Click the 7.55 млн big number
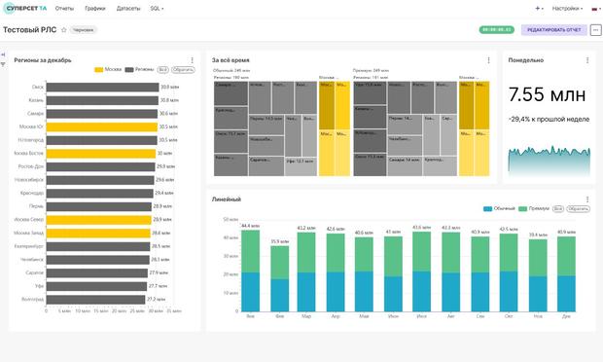This screenshot has width=603, height=362. [x=547, y=94]
